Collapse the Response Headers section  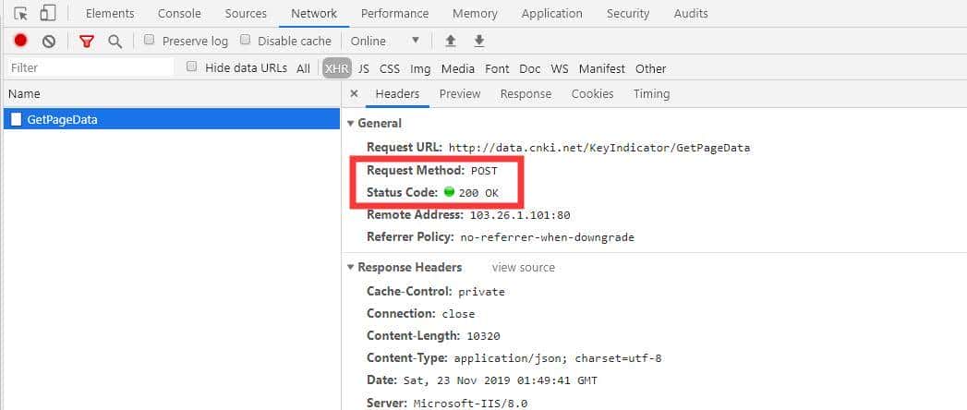(351, 268)
